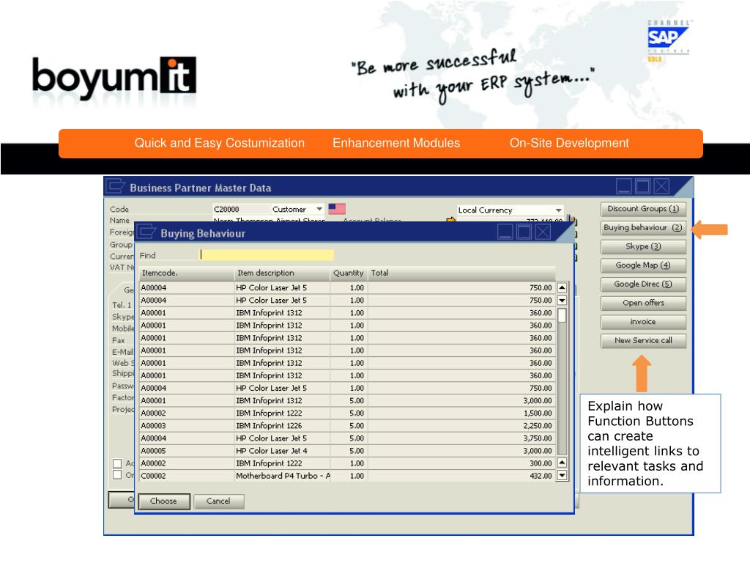This screenshot has height=563, width=750.
Task: Select the 'A00005' itemcode cell
Action: 187,451
